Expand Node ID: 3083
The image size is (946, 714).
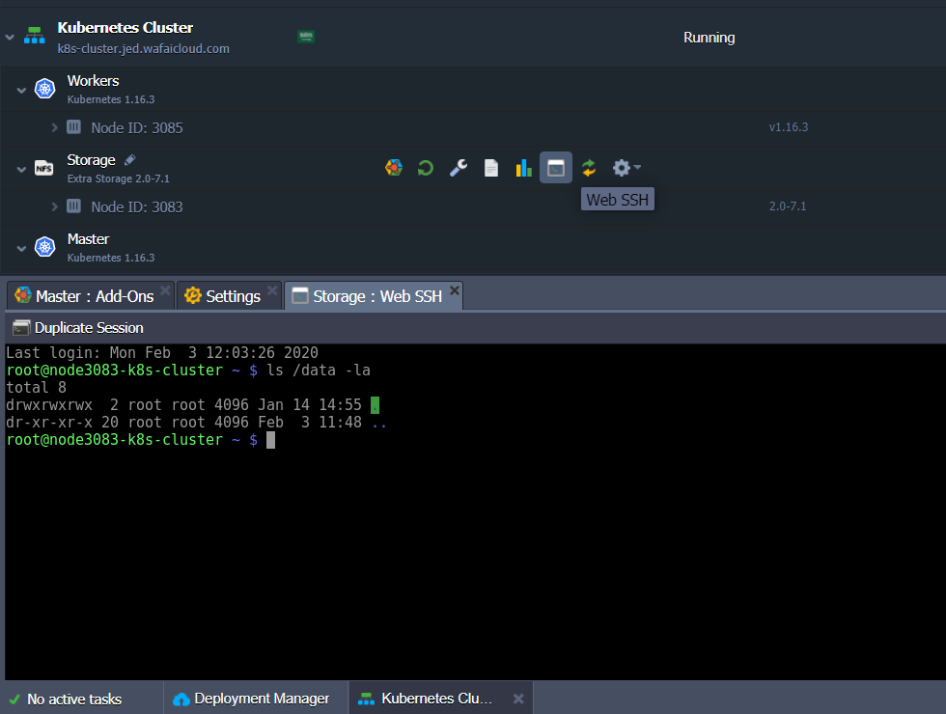point(54,206)
